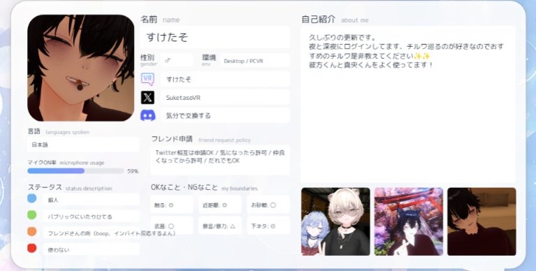Click the 日本語 language field
Screen dimensions: 536x271
click(83, 145)
